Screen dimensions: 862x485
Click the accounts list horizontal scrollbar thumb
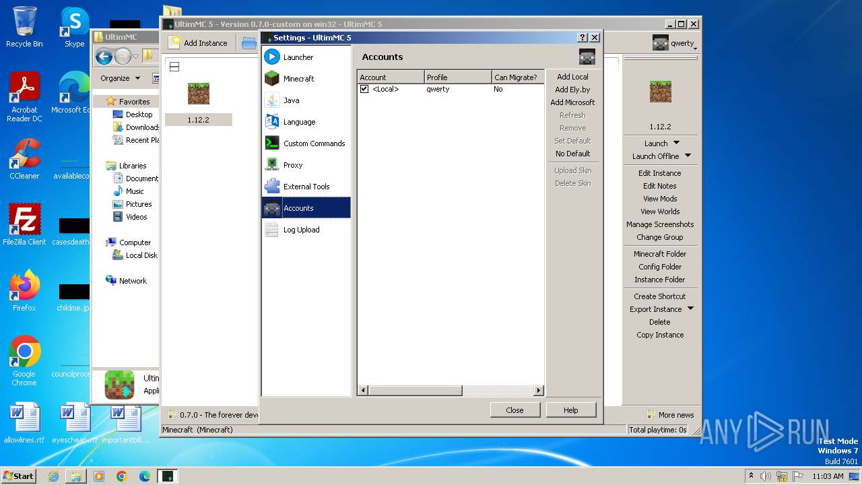click(x=415, y=391)
